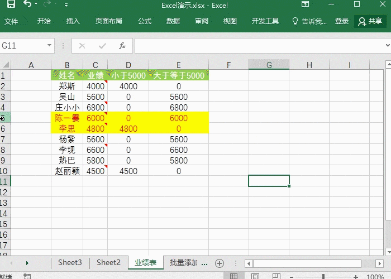
Task: Switch to 批量添加 sheet tab
Action: click(x=183, y=263)
